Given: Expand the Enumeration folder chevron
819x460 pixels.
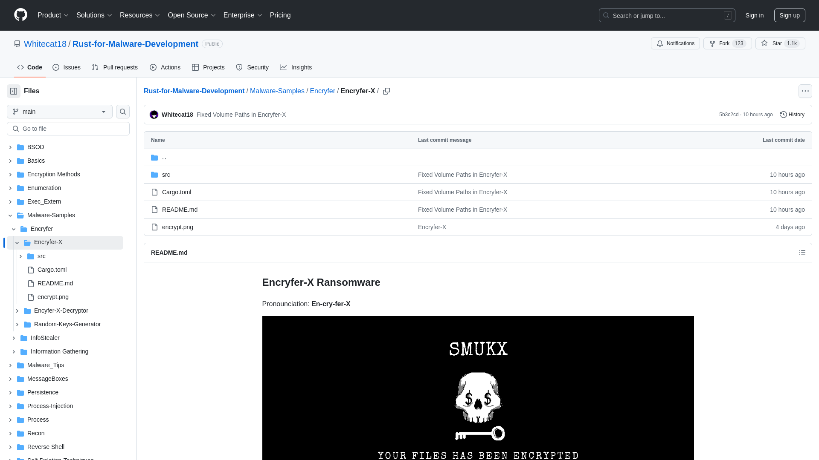Looking at the screenshot, I should [x=10, y=188].
